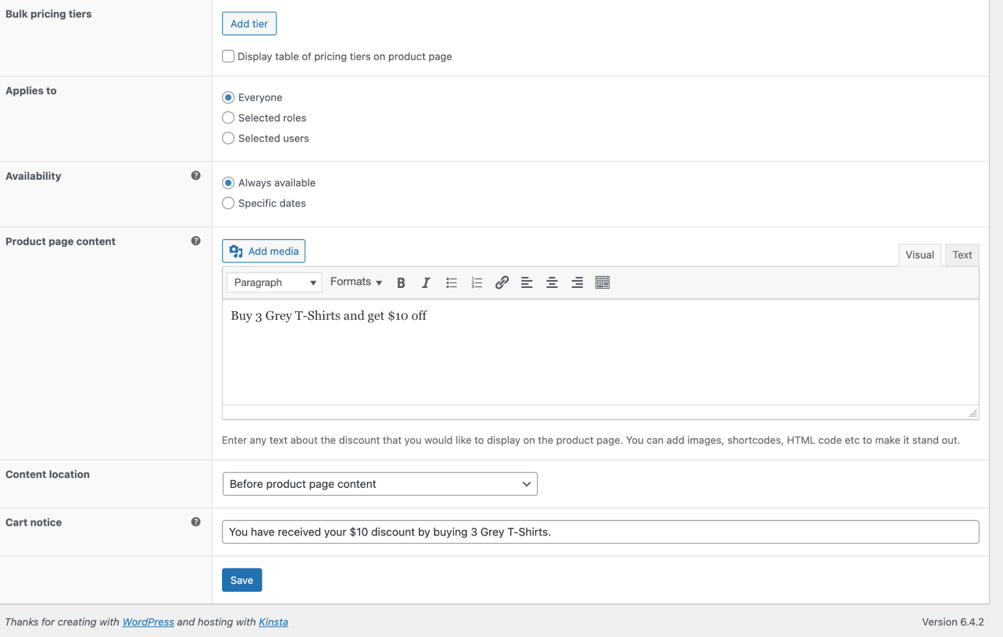Open the Cart notice help tooltip
Image resolution: width=1003 pixels, height=637 pixels.
[x=196, y=521]
